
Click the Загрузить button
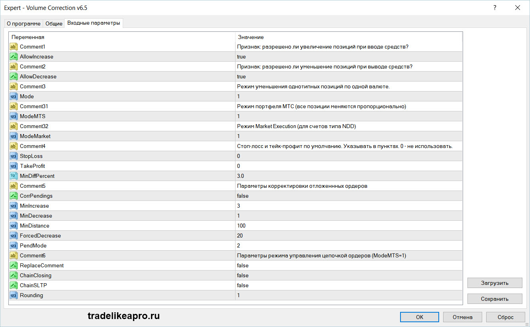click(495, 283)
